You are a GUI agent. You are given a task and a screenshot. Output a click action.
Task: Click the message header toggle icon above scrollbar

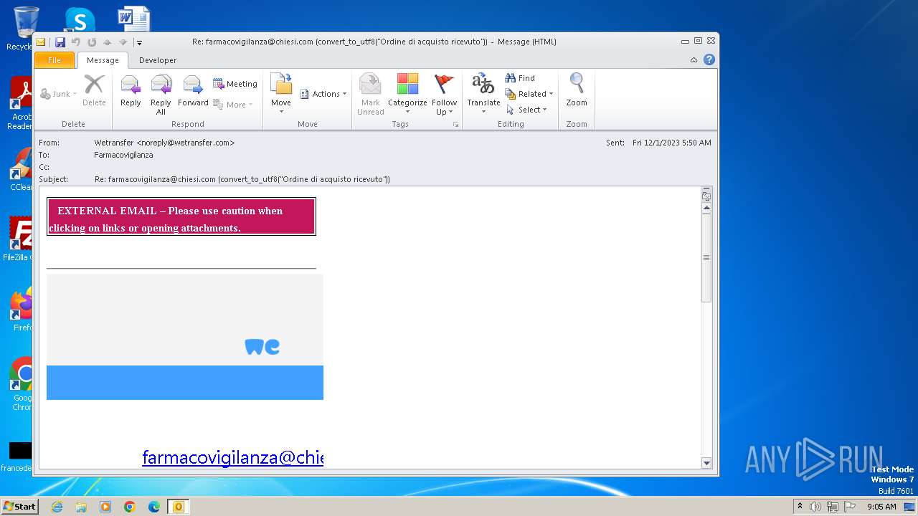(x=706, y=195)
